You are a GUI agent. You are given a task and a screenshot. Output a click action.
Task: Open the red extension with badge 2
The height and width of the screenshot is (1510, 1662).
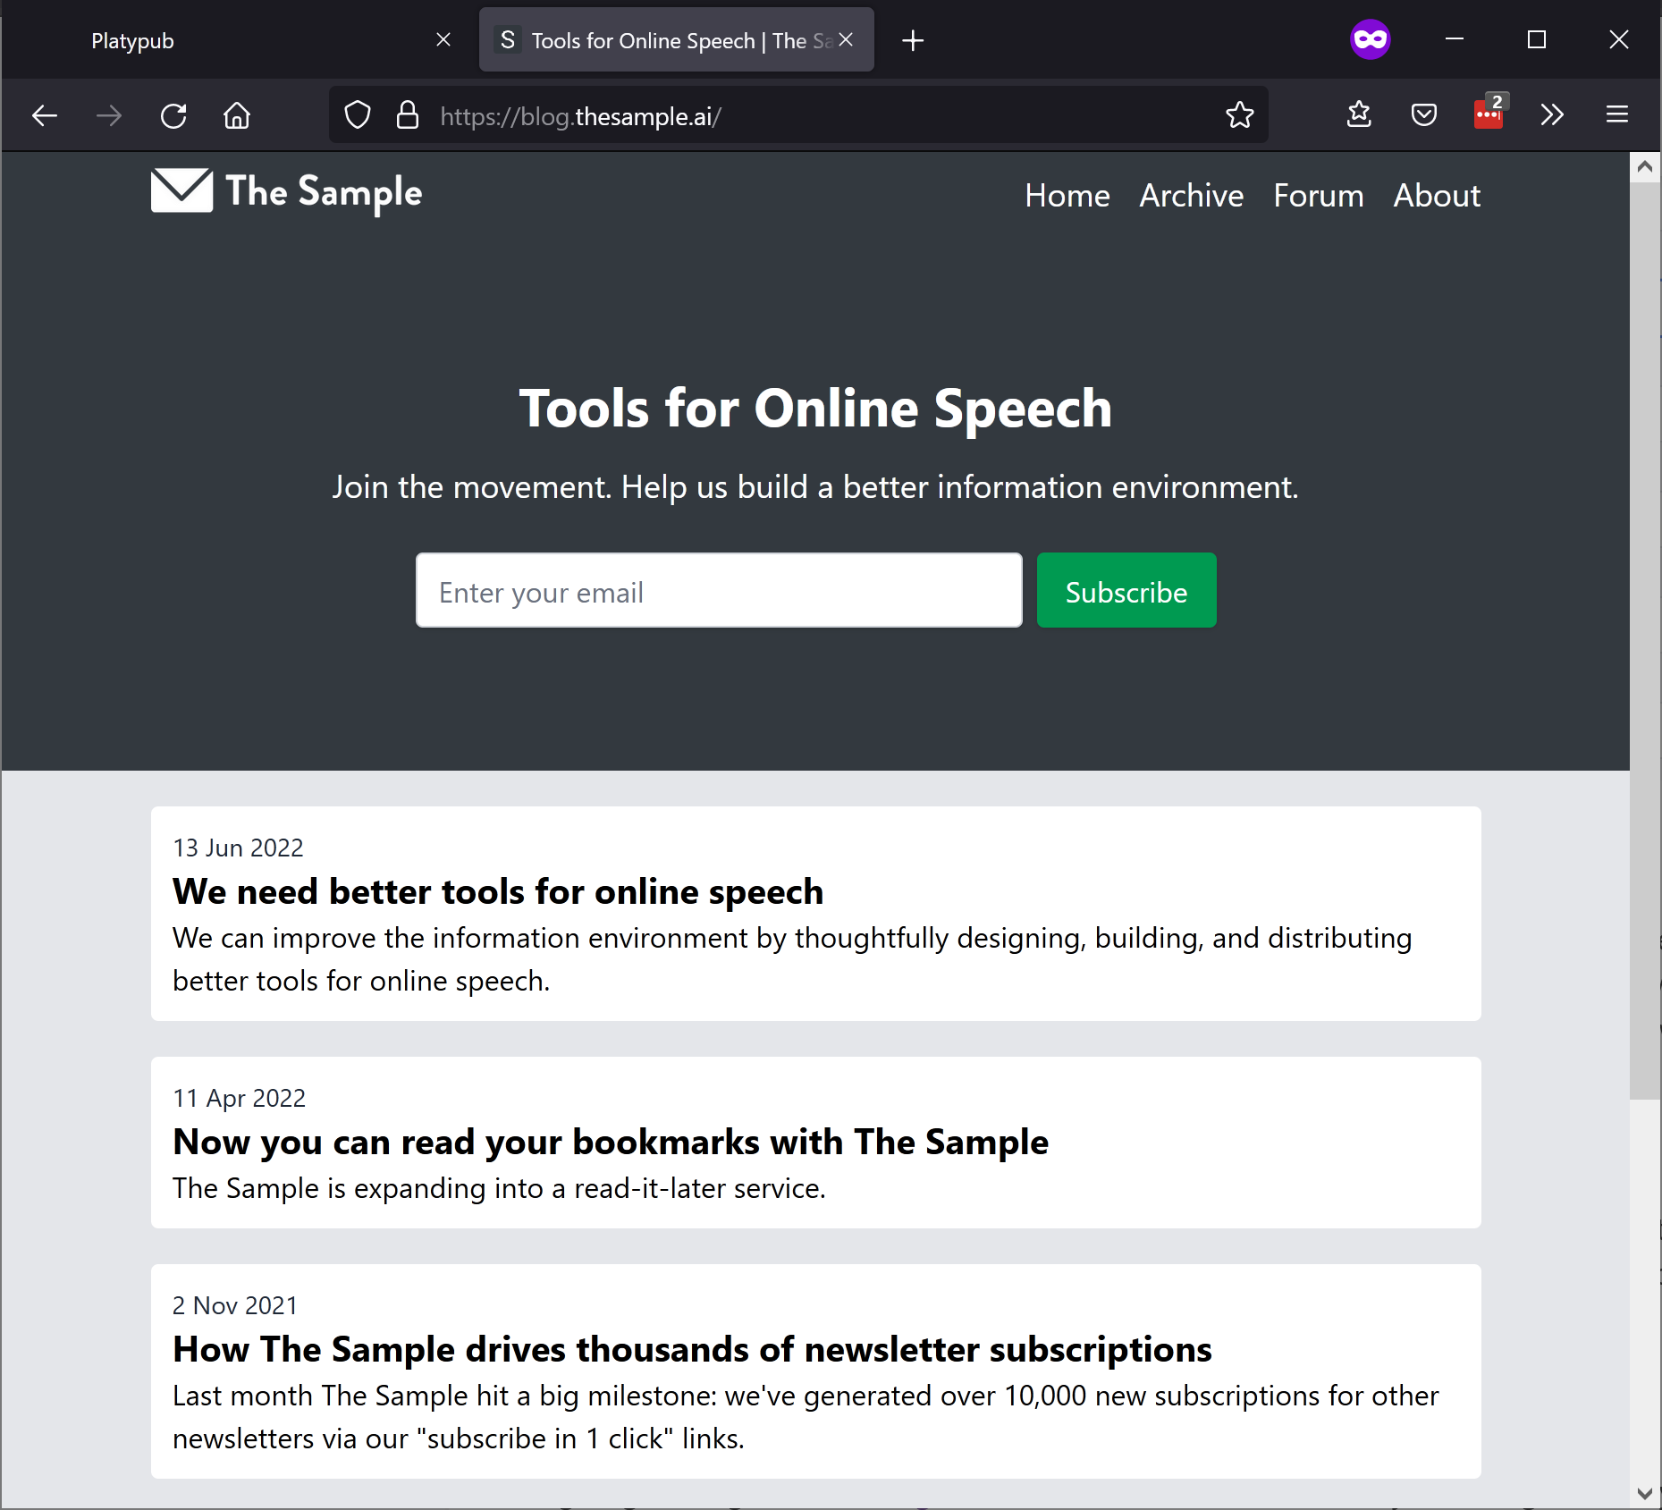(x=1489, y=113)
